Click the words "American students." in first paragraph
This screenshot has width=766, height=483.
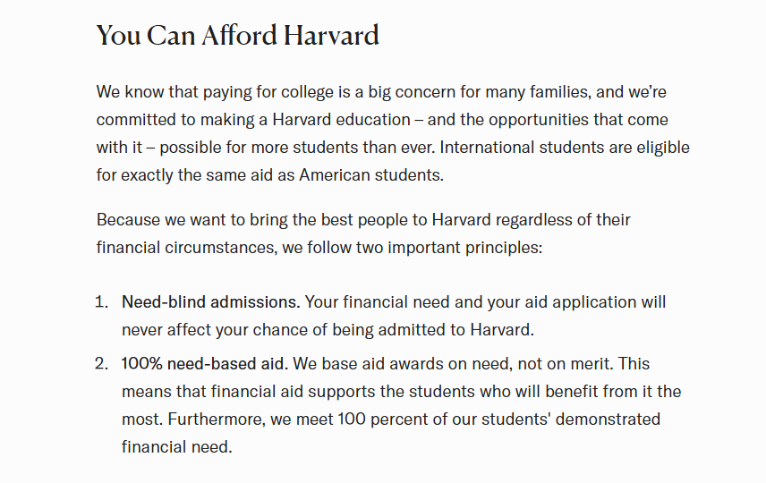tap(371, 175)
